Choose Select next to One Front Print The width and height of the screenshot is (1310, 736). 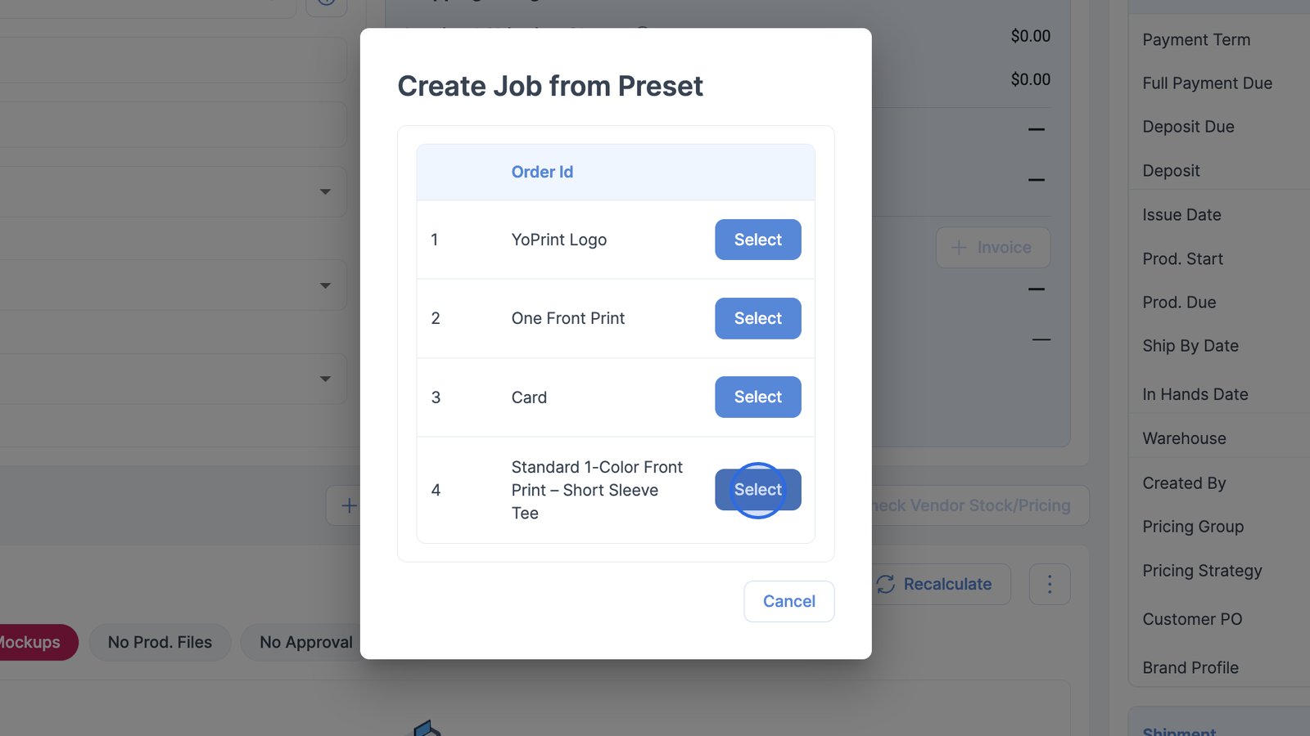tap(757, 318)
